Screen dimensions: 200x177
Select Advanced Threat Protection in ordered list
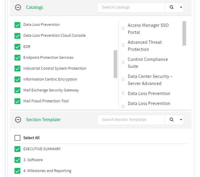[x=145, y=46]
